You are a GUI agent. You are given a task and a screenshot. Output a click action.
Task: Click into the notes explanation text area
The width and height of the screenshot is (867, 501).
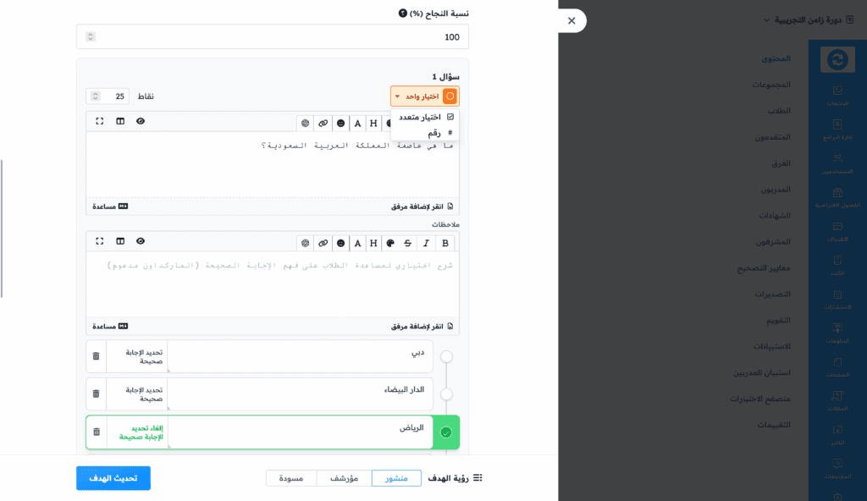click(273, 284)
